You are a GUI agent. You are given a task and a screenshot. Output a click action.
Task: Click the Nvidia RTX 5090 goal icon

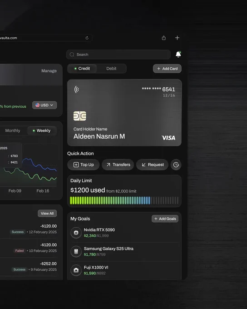[x=76, y=233]
